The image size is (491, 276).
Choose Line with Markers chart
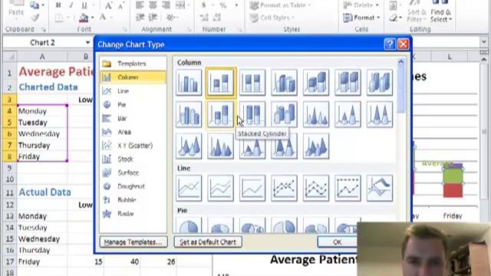click(x=284, y=188)
